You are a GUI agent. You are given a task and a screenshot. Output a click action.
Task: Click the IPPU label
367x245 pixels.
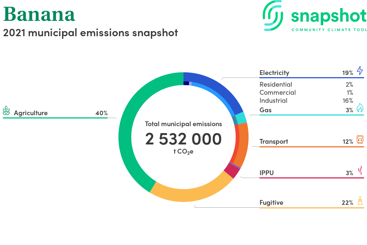point(266,173)
